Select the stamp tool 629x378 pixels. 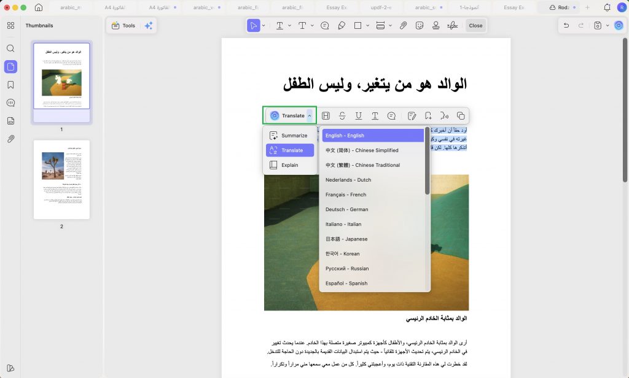(436, 25)
